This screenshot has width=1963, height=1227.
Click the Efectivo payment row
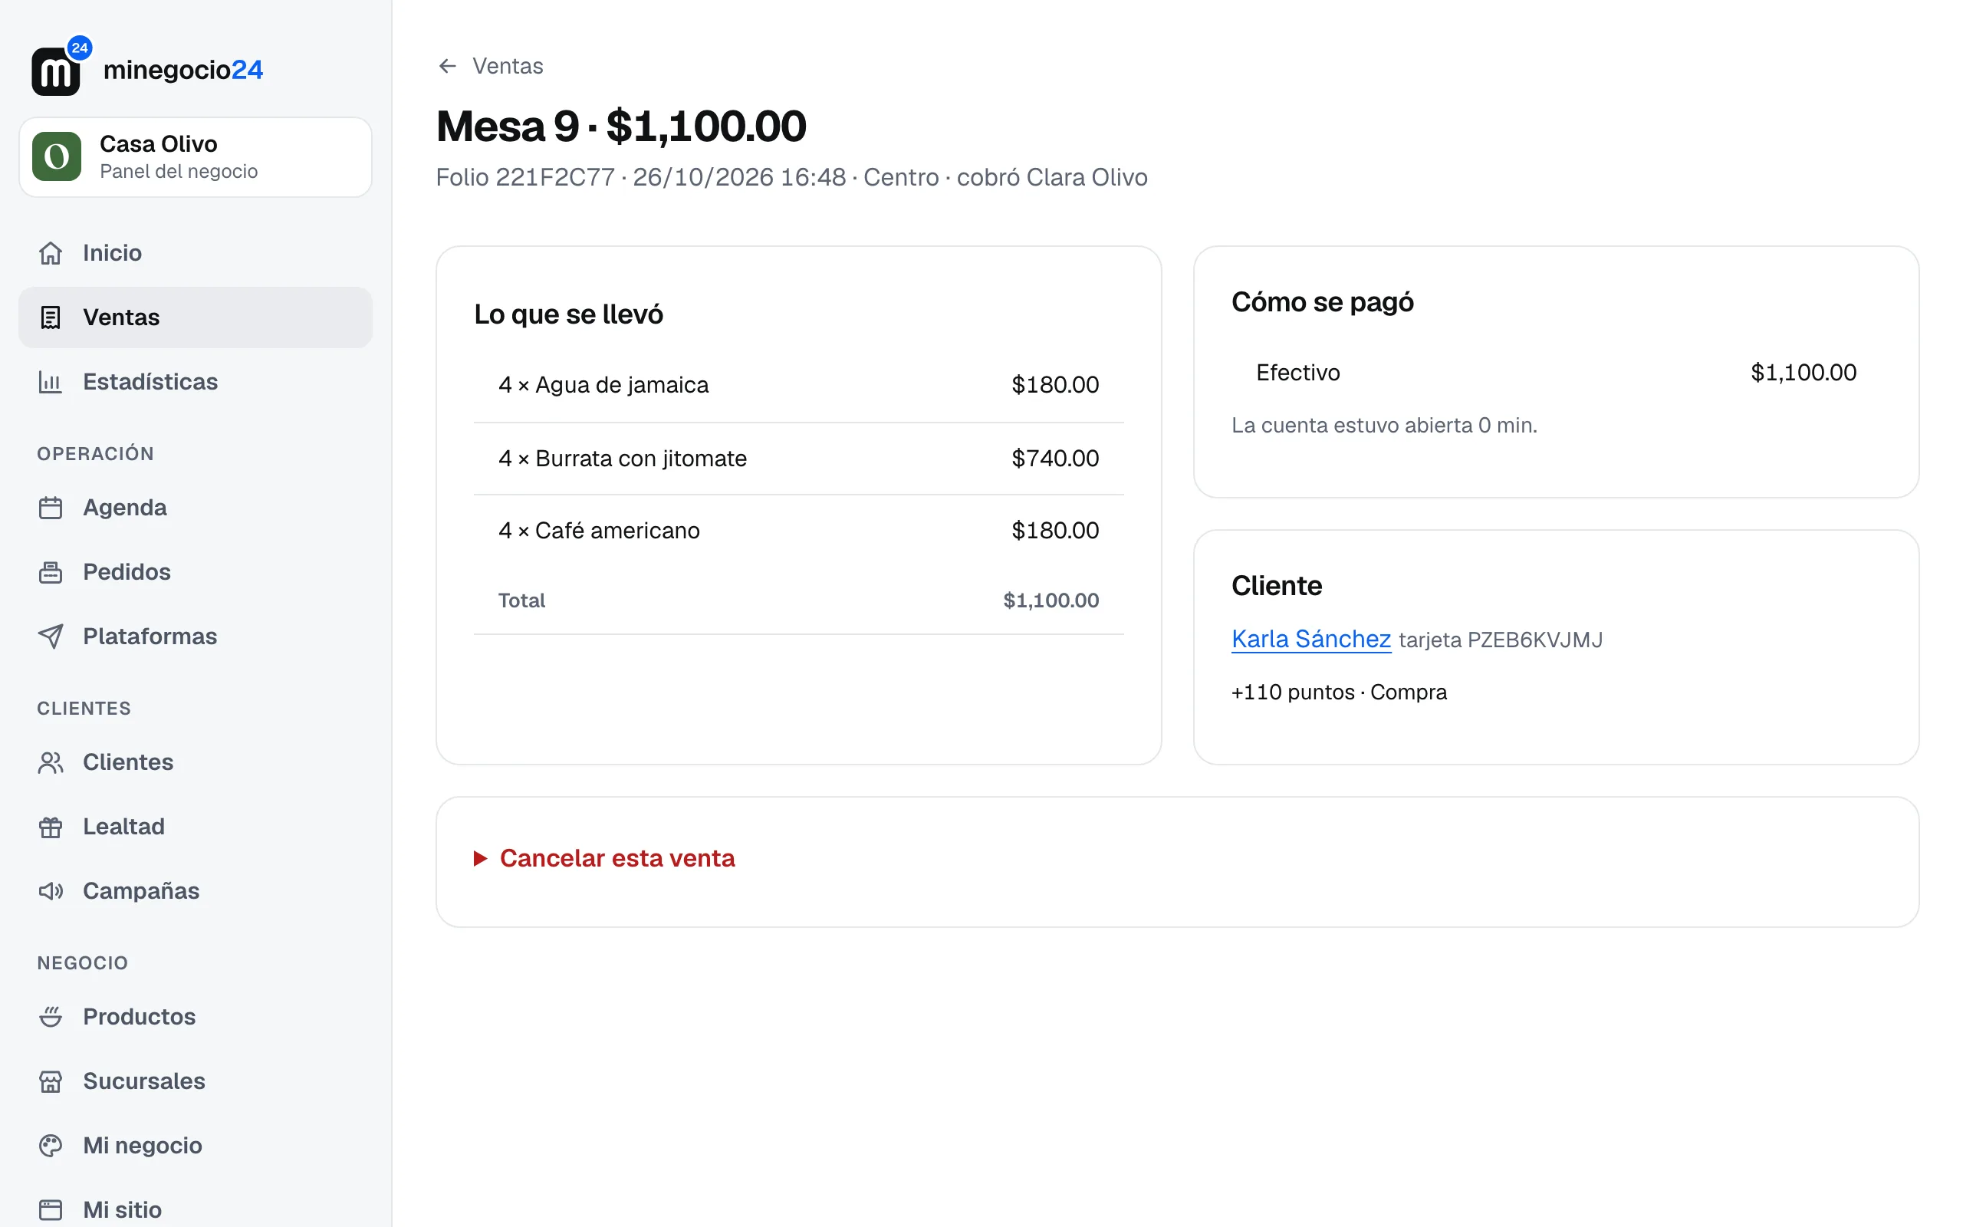tap(1556, 373)
